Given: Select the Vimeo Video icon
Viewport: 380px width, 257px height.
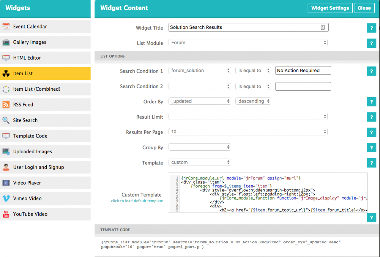Looking at the screenshot, I should (x=6, y=199).
